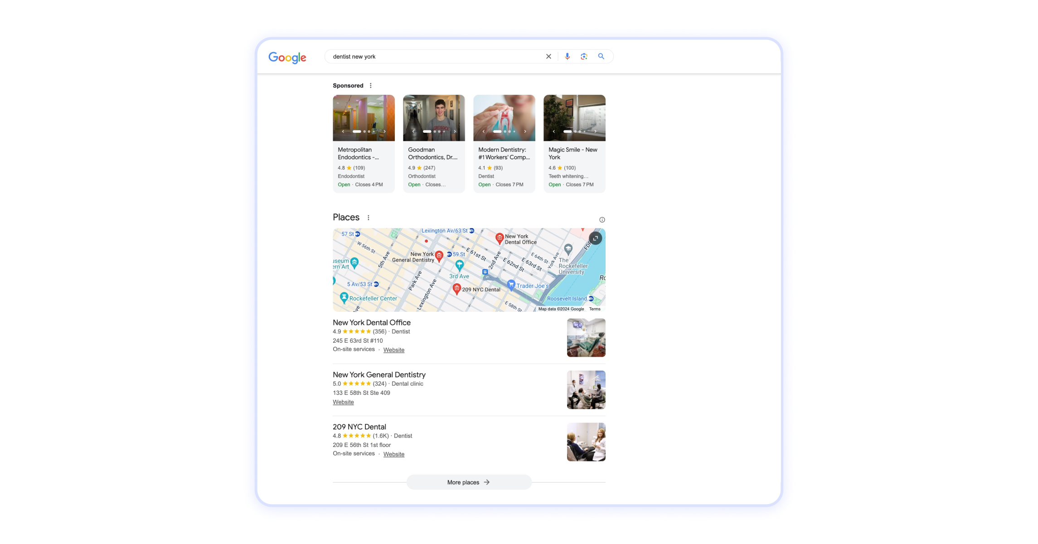
Task: Click the Google logo
Action: point(287,57)
